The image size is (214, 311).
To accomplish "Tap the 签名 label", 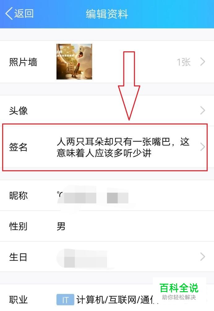I will click(18, 147).
